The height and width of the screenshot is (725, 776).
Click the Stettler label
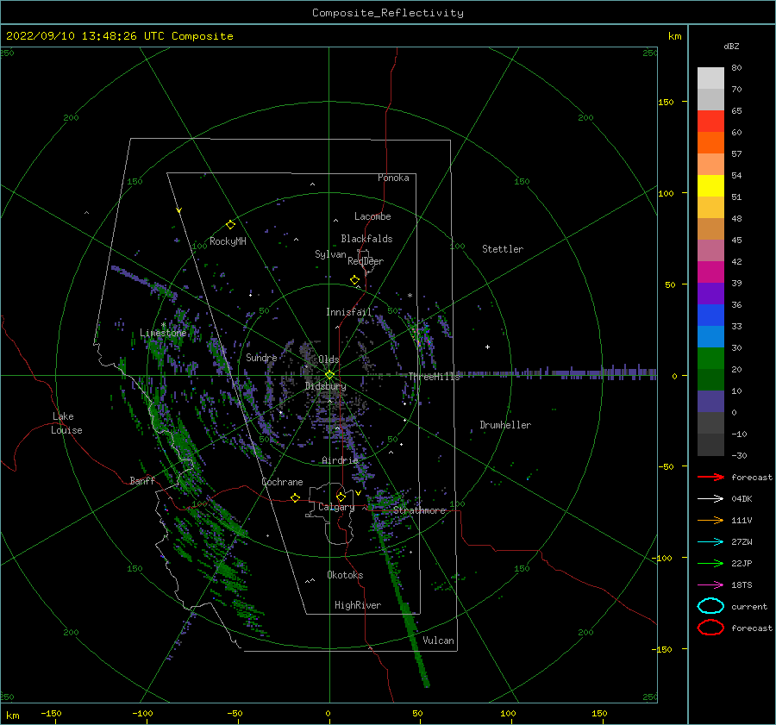click(503, 249)
